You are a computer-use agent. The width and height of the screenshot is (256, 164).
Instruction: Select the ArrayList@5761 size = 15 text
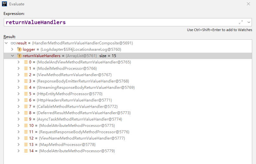[91, 56]
